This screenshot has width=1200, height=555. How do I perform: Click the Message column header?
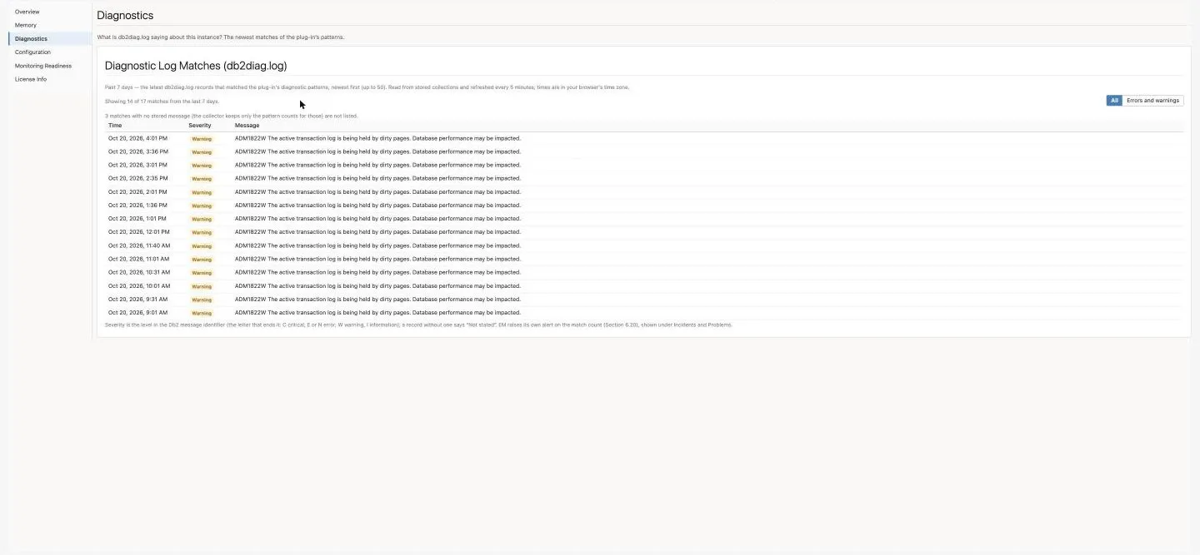tap(247, 126)
